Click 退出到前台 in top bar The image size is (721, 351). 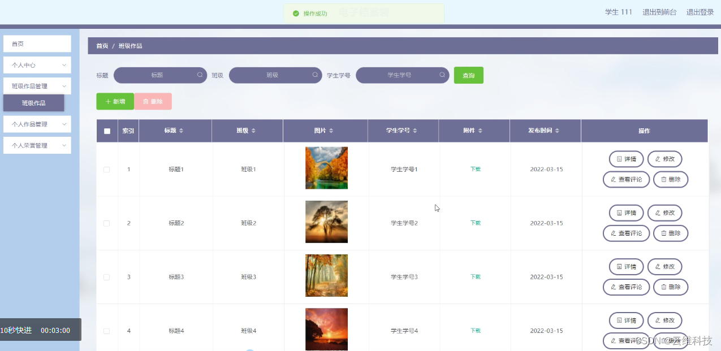pos(659,12)
